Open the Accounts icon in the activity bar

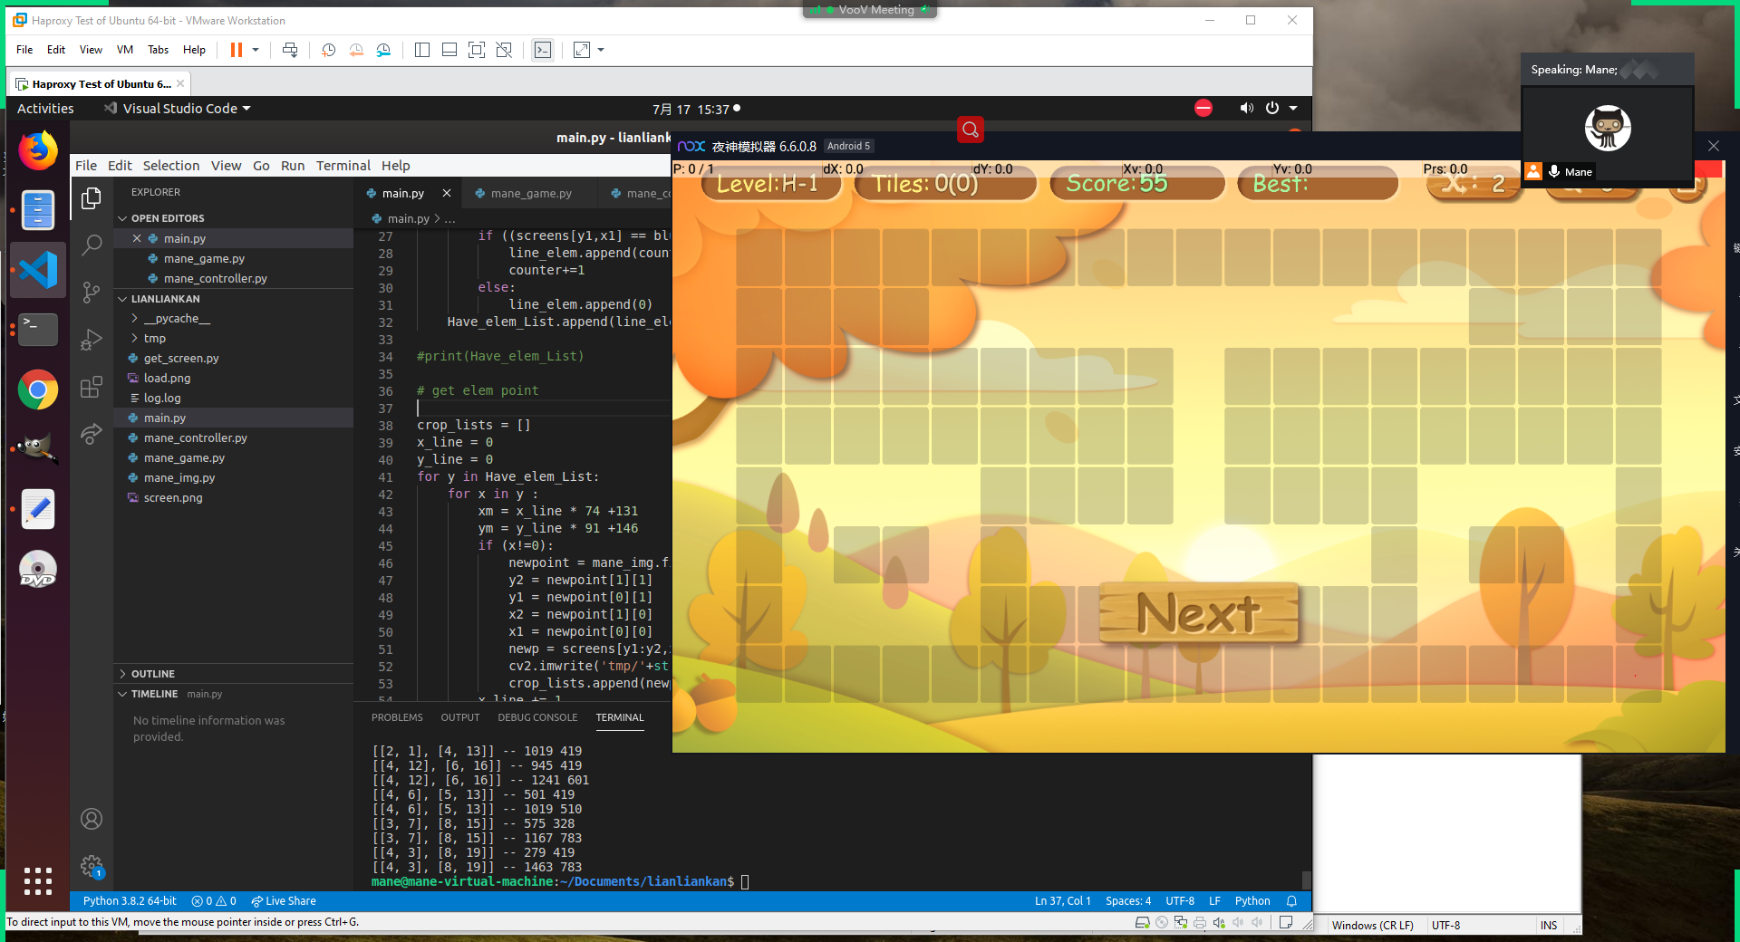91,818
